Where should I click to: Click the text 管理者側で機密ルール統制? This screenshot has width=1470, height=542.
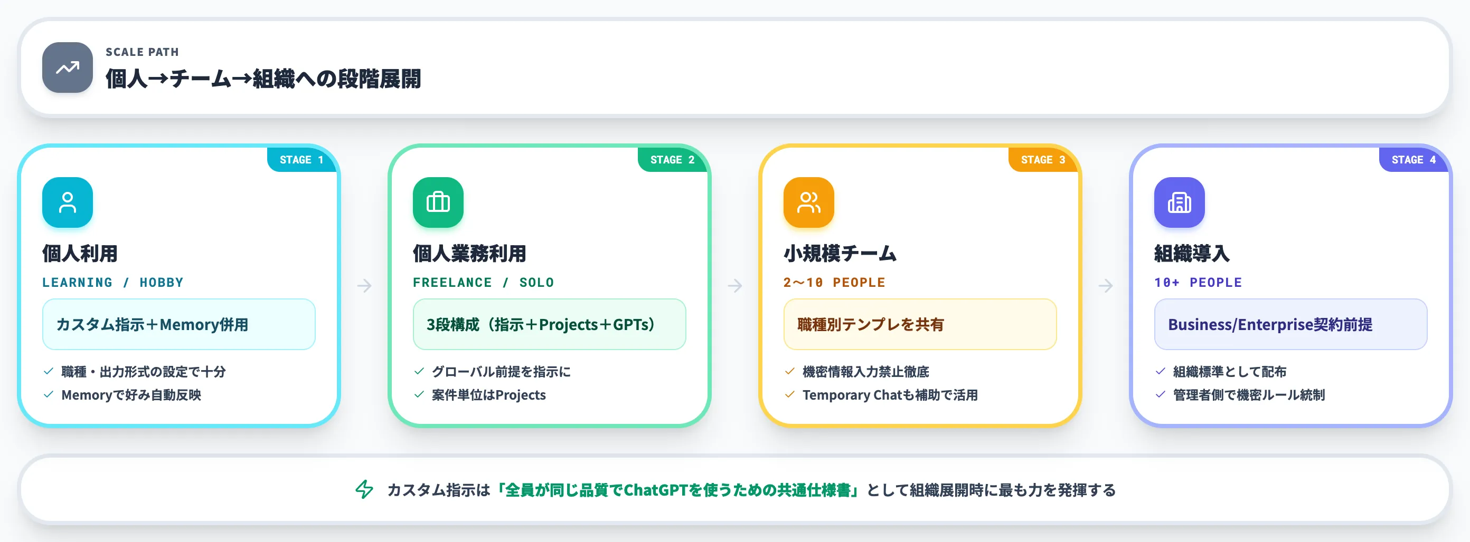(1249, 395)
